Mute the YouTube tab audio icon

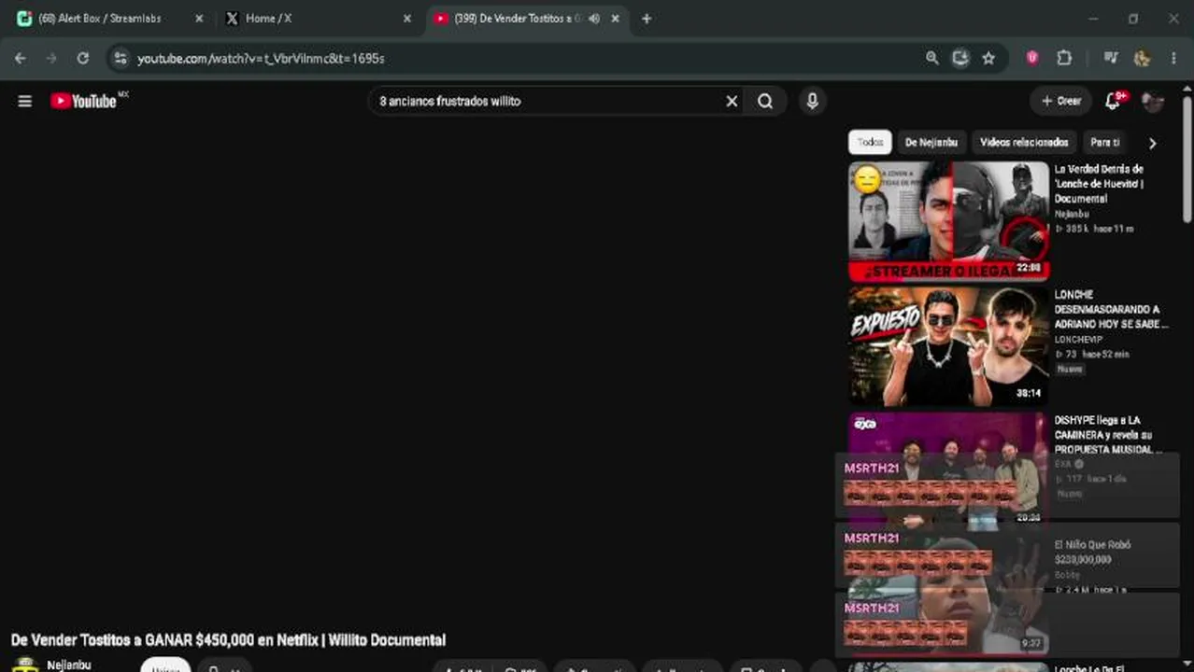[x=594, y=18]
